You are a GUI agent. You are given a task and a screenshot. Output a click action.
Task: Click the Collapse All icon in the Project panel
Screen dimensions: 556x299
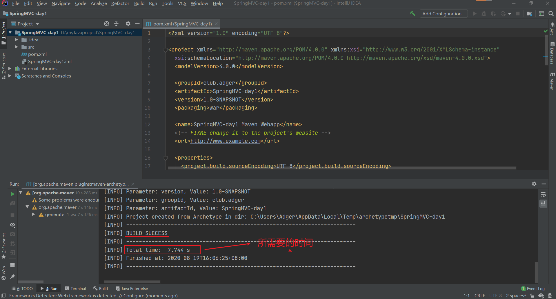pos(116,24)
